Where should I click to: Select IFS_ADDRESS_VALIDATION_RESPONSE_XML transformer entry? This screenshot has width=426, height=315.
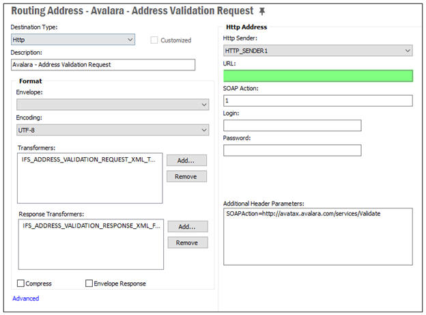pyautogui.click(x=91, y=225)
